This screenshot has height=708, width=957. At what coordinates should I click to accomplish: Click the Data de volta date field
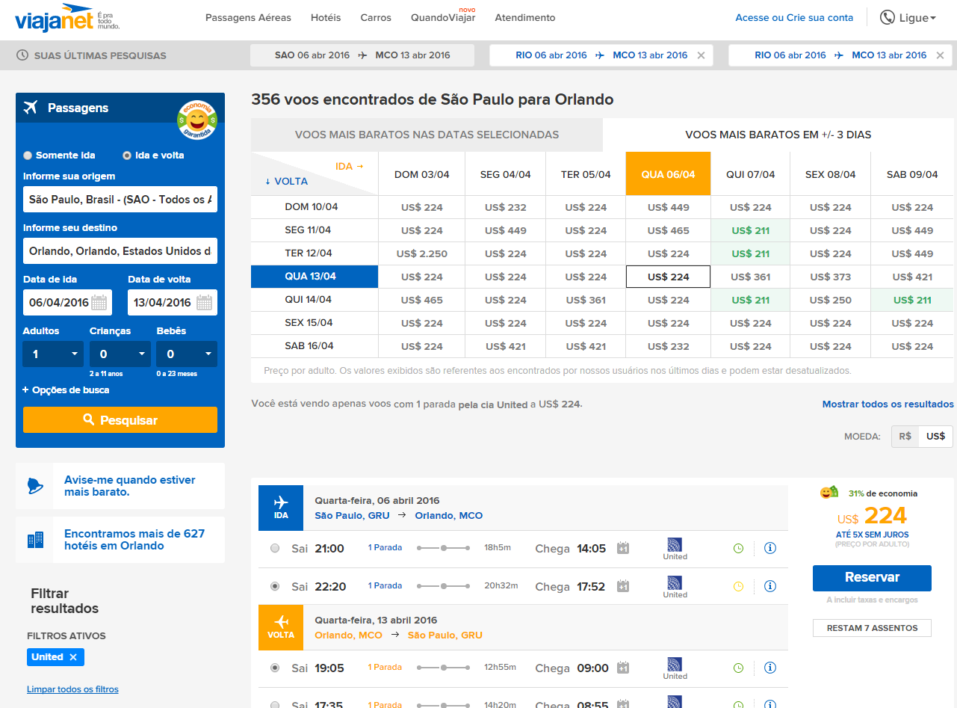173,303
